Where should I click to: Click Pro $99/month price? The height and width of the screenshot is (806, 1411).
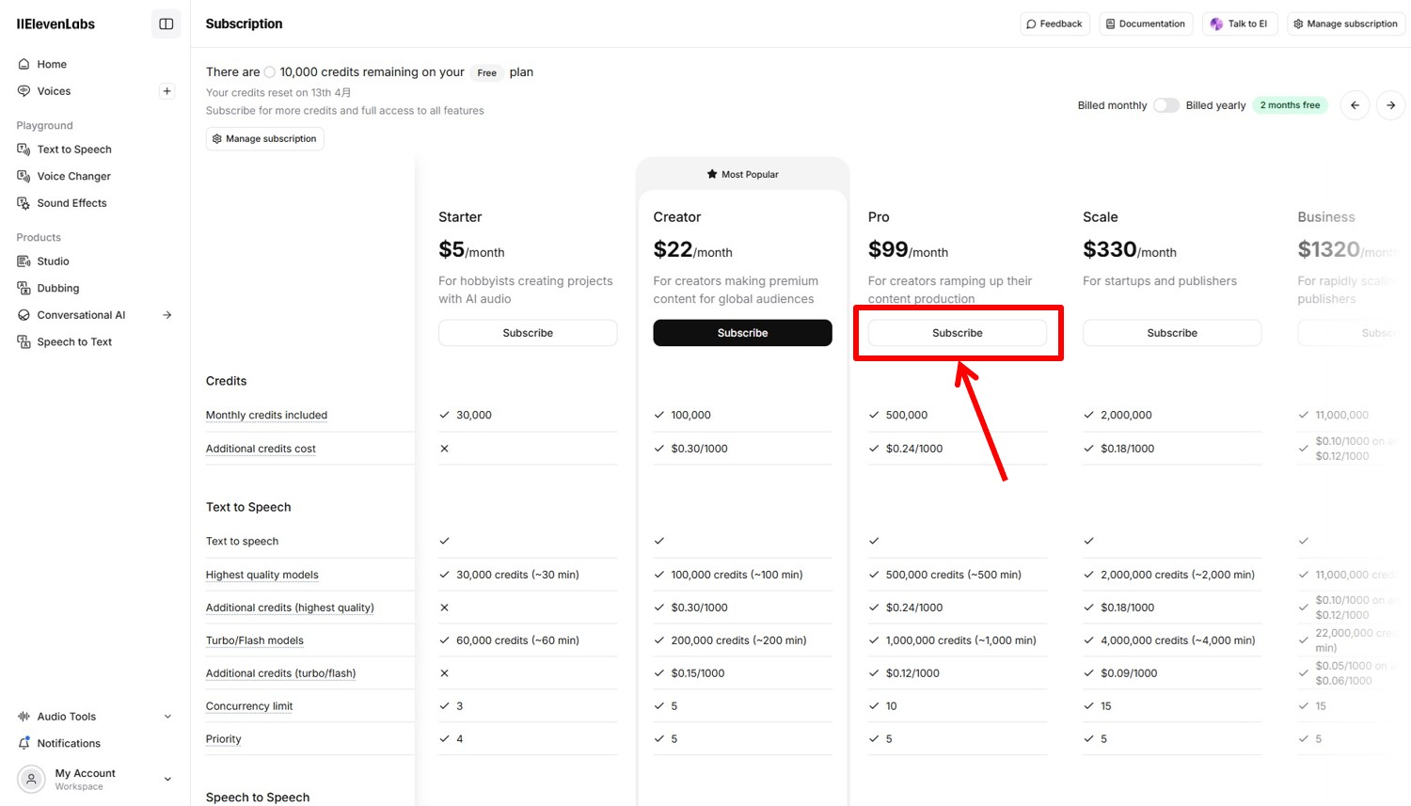tap(908, 250)
